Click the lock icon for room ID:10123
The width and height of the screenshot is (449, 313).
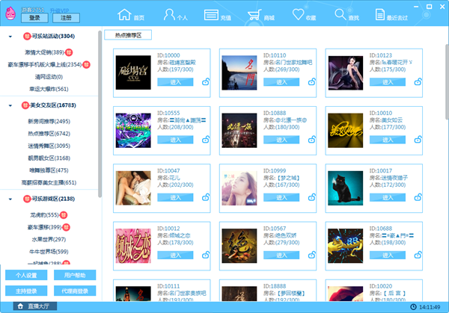coord(418,82)
